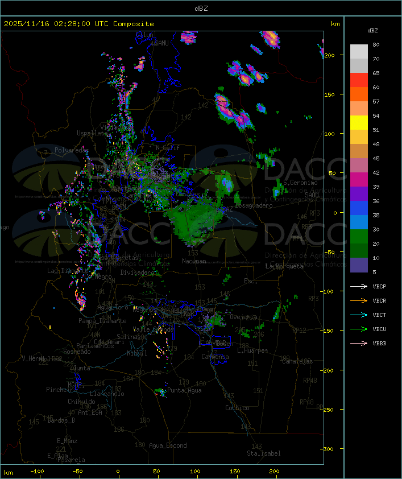This screenshot has width=402, height=479.
Task: Click the 'Pincheira' map label
Action: click(61, 390)
